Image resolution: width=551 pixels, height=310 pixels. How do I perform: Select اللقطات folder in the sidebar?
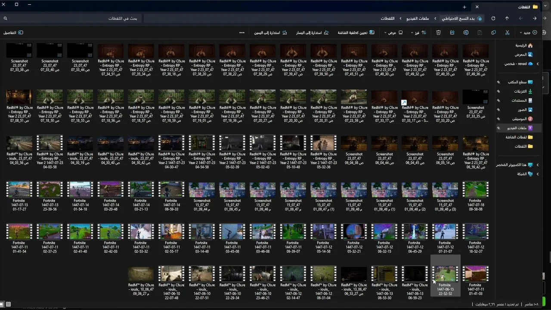pos(524,146)
